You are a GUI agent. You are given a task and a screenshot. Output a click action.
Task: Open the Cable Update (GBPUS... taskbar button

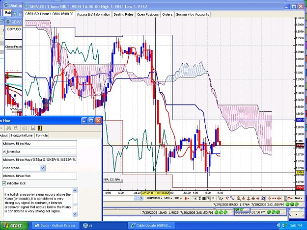pos(152,226)
